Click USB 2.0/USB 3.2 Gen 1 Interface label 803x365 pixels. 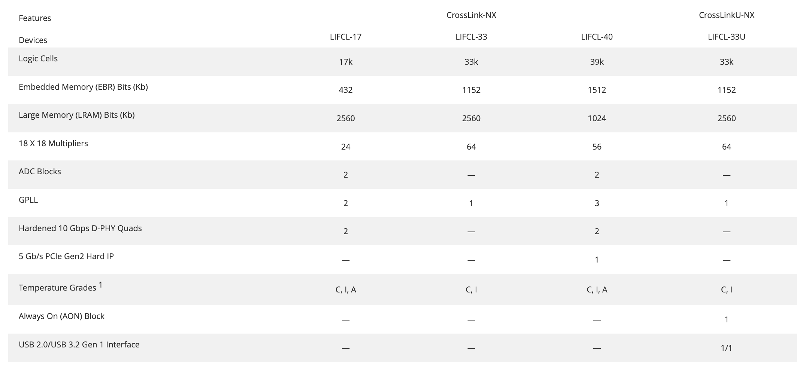pyautogui.click(x=79, y=344)
